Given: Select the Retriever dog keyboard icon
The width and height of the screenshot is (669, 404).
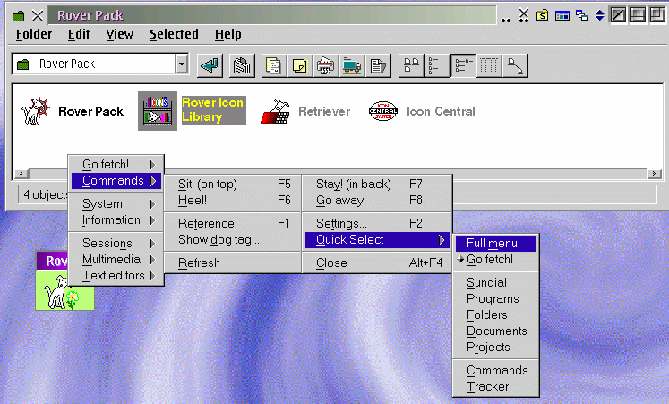Looking at the screenshot, I should point(276,111).
